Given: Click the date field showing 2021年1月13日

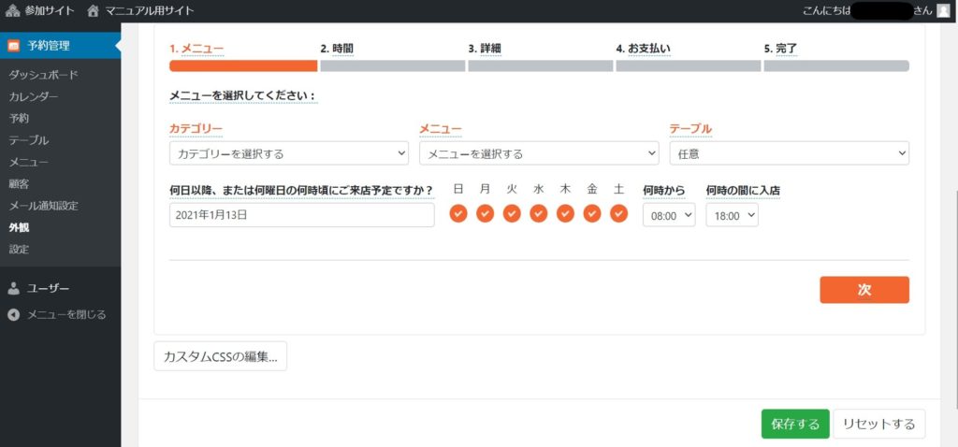Looking at the screenshot, I should tap(301, 215).
